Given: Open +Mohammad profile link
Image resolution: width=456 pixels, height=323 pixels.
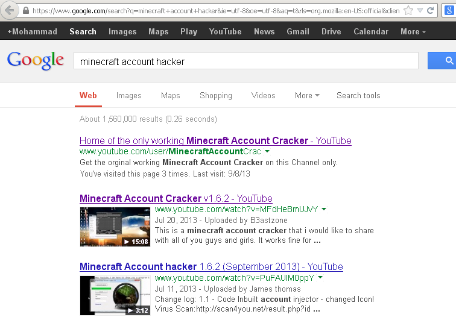Looking at the screenshot, I should (x=33, y=31).
